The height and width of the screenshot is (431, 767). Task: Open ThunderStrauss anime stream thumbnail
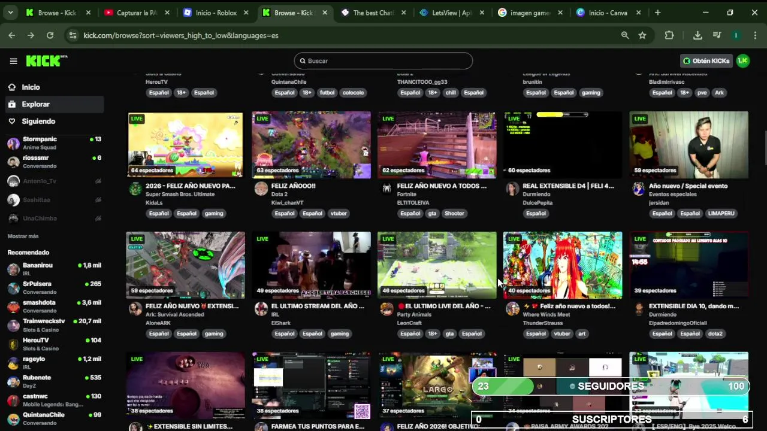[x=563, y=265]
